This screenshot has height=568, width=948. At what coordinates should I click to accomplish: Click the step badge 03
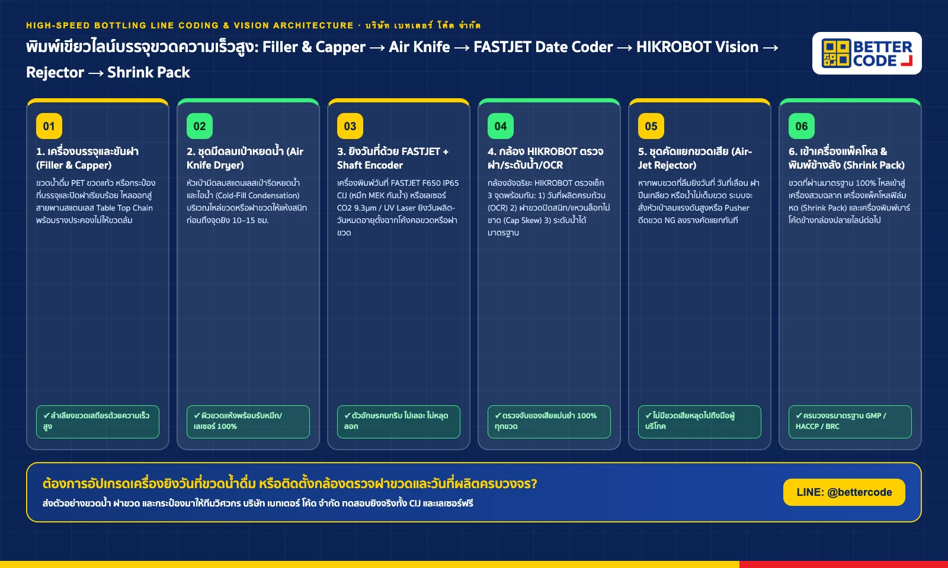[350, 126]
